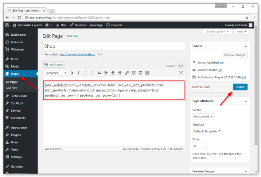This screenshot has width=261, height=177.
Task: Enable distraction-free writing mode
Action: (x=181, y=73)
